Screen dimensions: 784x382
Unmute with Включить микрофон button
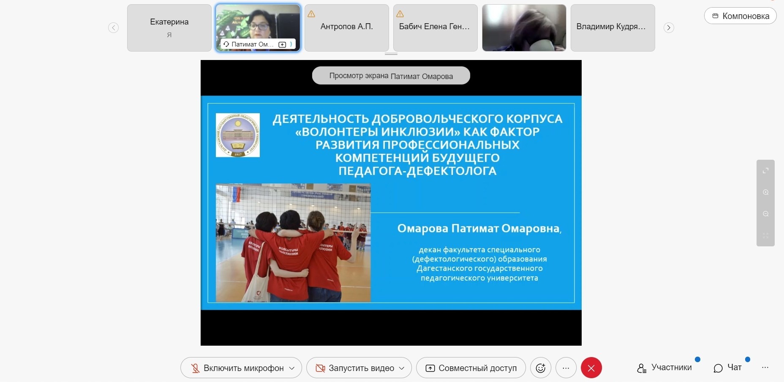(237, 368)
